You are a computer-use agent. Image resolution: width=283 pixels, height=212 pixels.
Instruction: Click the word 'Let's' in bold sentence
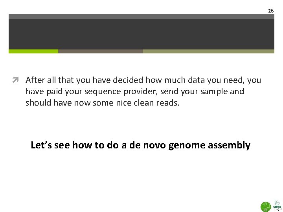(40, 146)
